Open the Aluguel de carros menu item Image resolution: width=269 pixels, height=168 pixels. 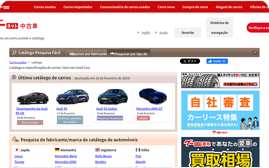(229, 7)
